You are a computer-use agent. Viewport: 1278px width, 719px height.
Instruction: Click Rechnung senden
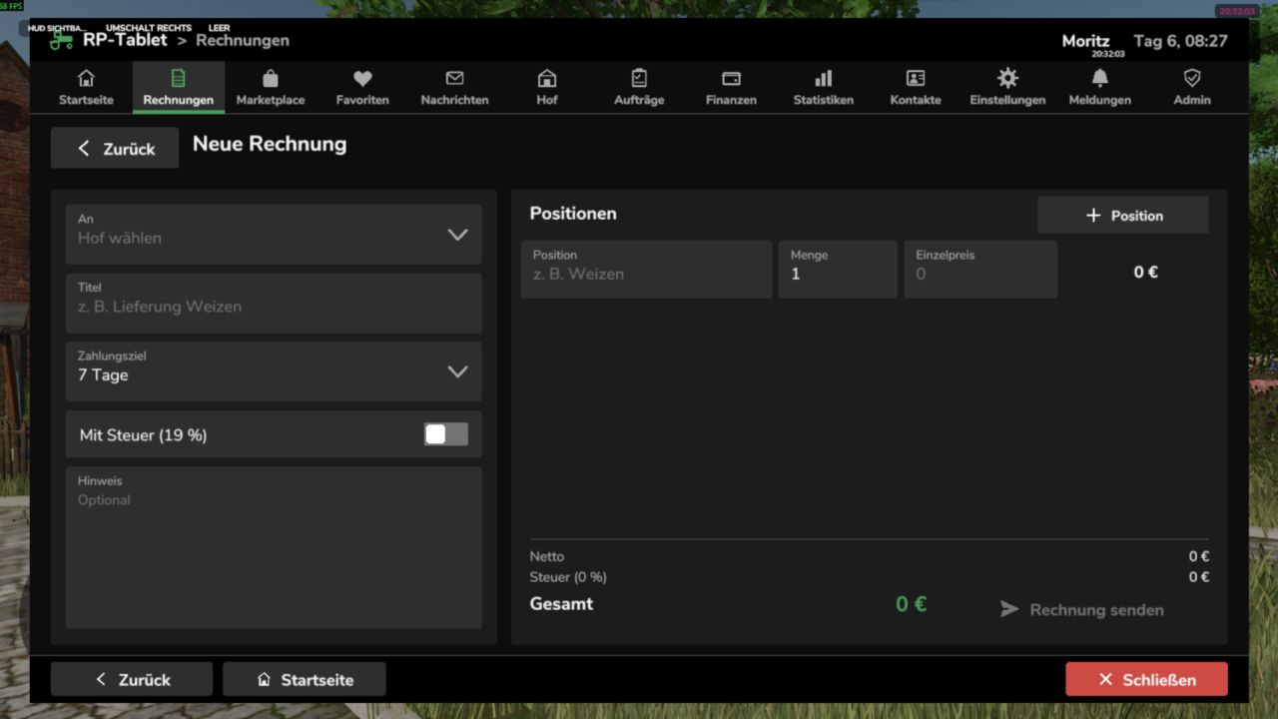click(x=1082, y=609)
